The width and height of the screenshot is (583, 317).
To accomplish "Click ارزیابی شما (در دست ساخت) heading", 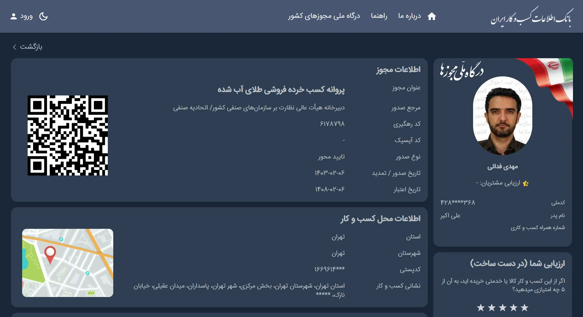I will point(517,263).
